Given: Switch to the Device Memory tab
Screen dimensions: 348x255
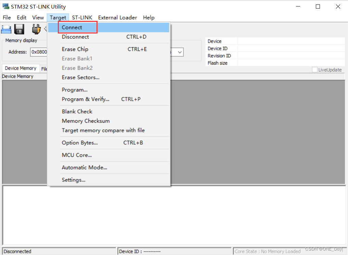Looking at the screenshot, I should 21,68.
